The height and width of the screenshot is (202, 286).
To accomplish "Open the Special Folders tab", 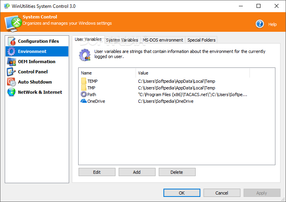I will pos(202,40).
